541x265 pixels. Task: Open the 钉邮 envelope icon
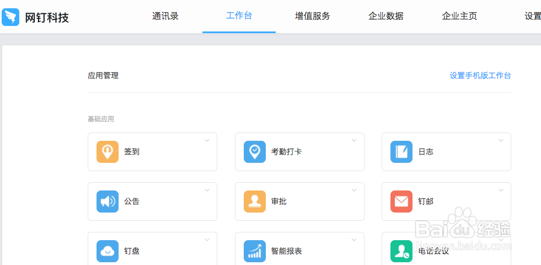click(x=401, y=202)
